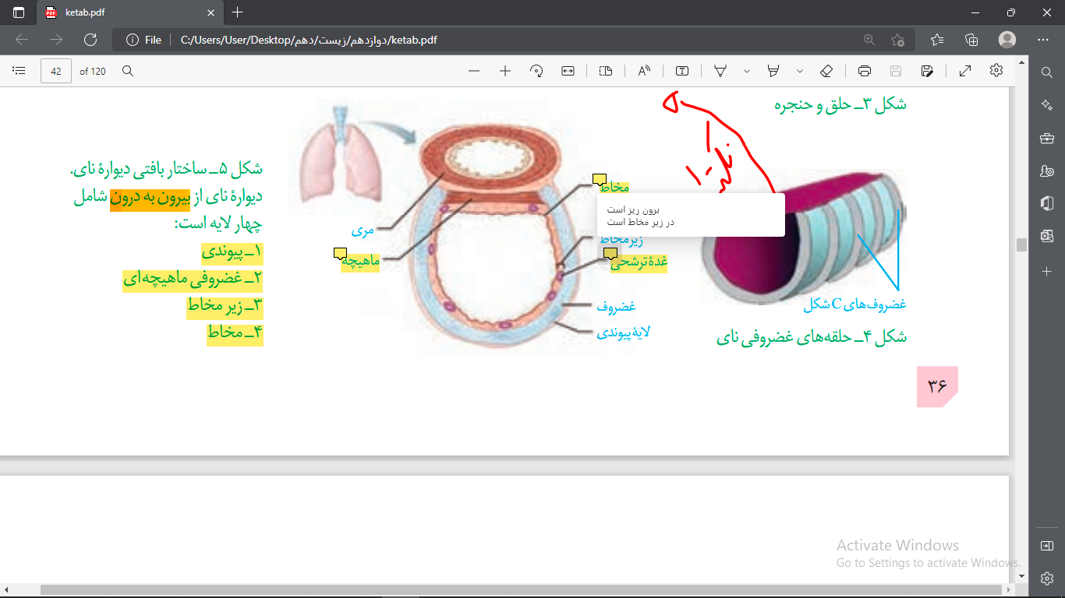Open the comment note beside مخاط label
This screenshot has height=598, width=1065.
[x=599, y=180]
